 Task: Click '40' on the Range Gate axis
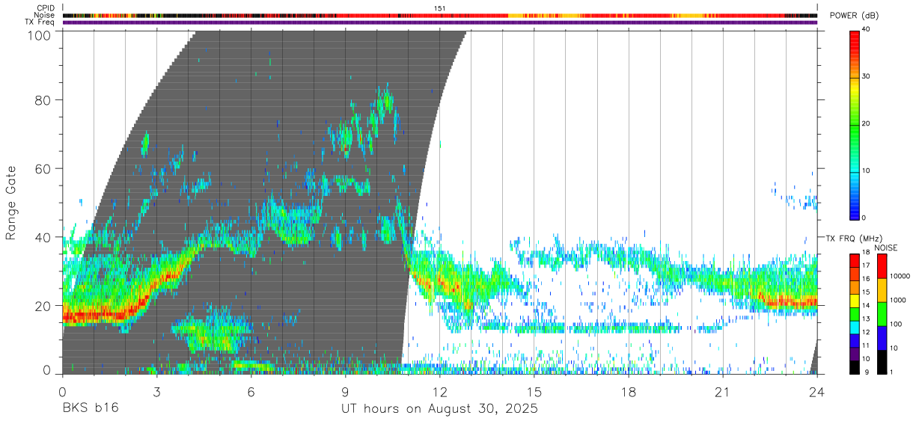[44, 237]
